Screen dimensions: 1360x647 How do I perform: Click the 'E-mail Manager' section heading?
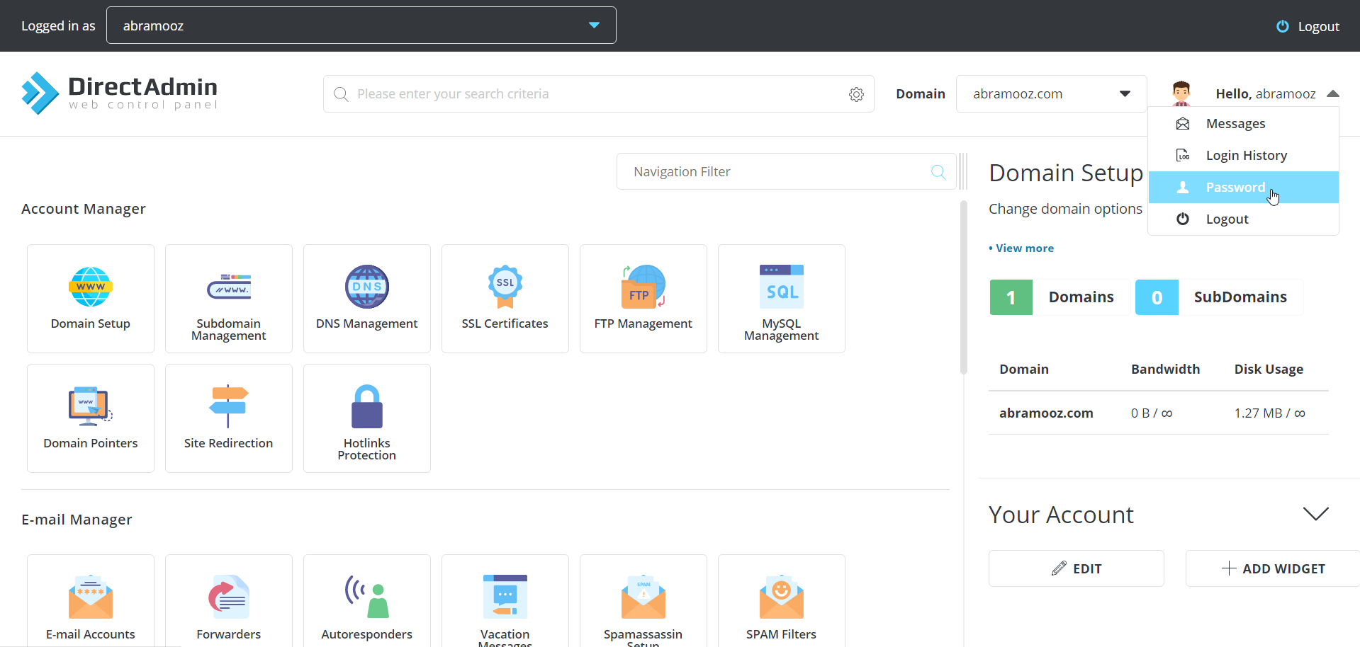point(77,520)
